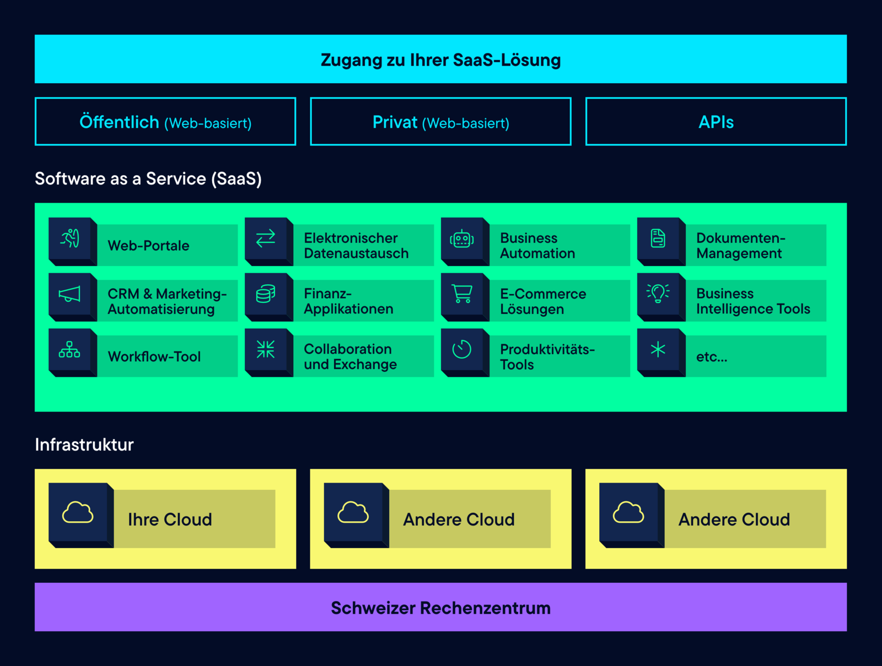Click the Web-Portale running figure icon

tap(70, 239)
